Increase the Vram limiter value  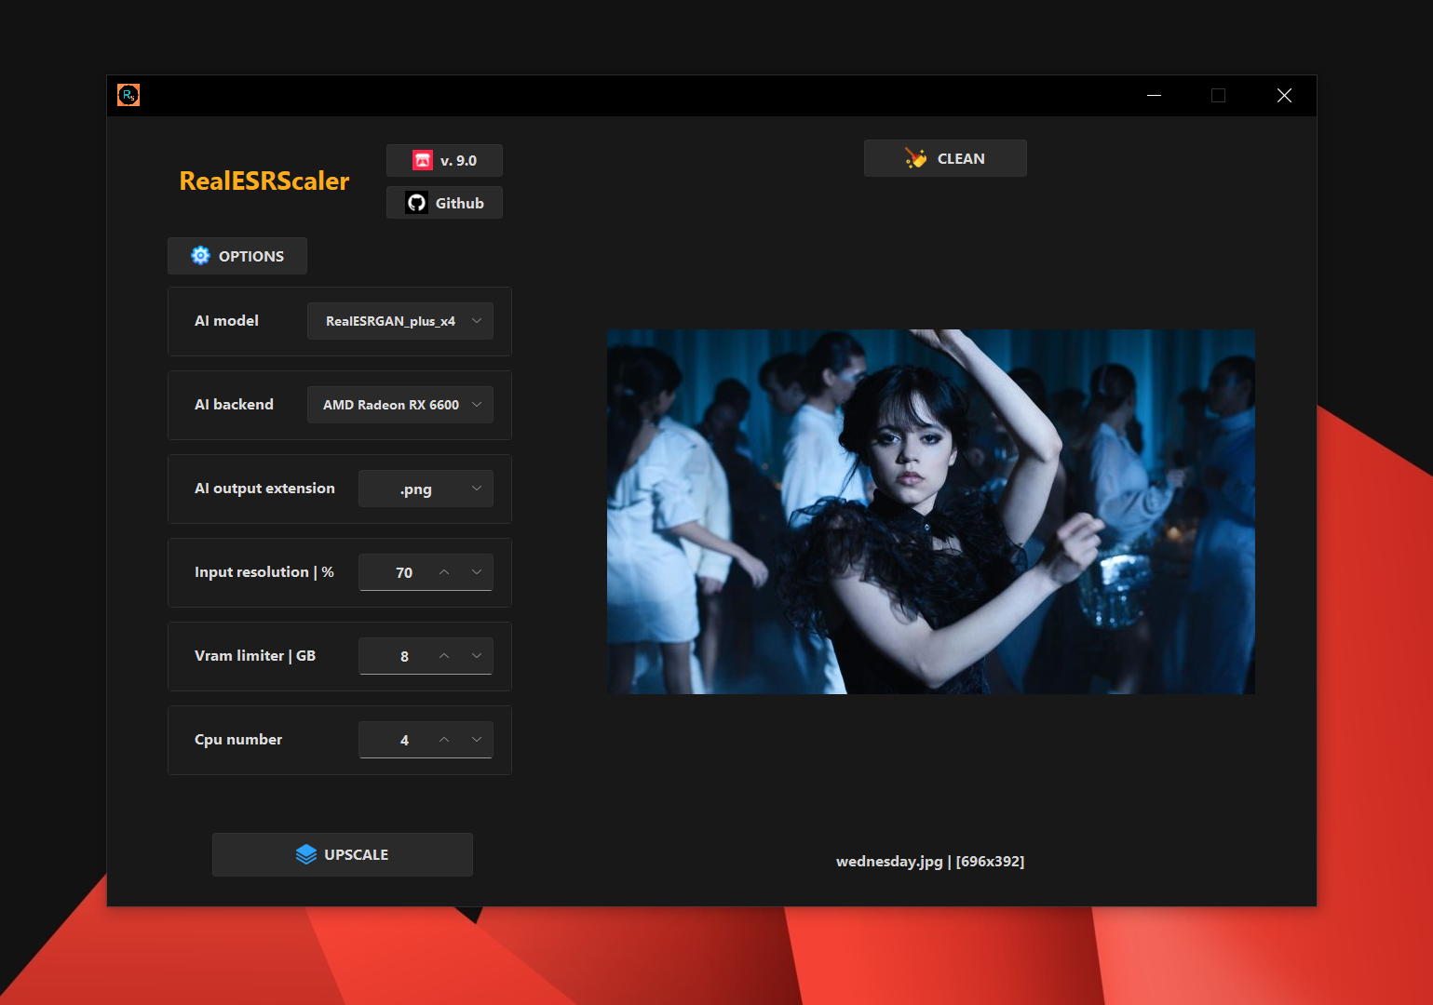pos(444,655)
